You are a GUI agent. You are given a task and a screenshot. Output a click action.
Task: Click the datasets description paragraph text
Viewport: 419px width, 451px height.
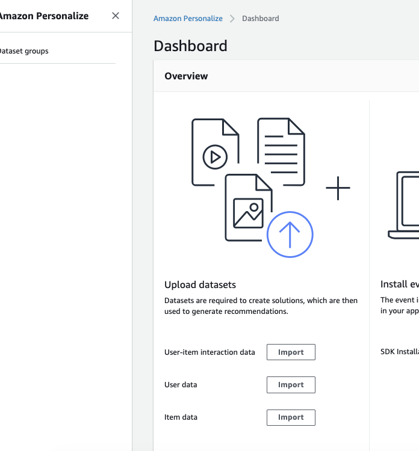click(260, 305)
